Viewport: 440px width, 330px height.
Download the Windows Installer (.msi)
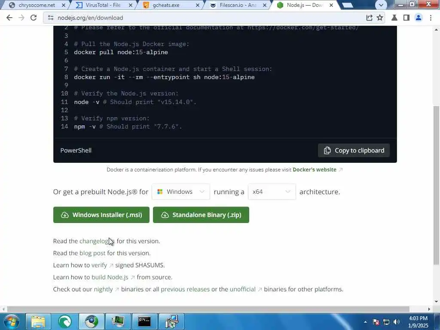[x=101, y=215]
